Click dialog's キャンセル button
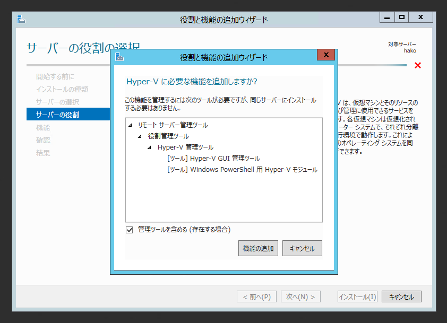Viewport: 447px width, 323px height. (x=302, y=248)
